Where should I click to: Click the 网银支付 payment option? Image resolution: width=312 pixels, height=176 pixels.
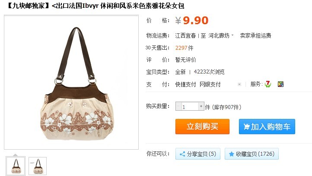tap(210, 84)
